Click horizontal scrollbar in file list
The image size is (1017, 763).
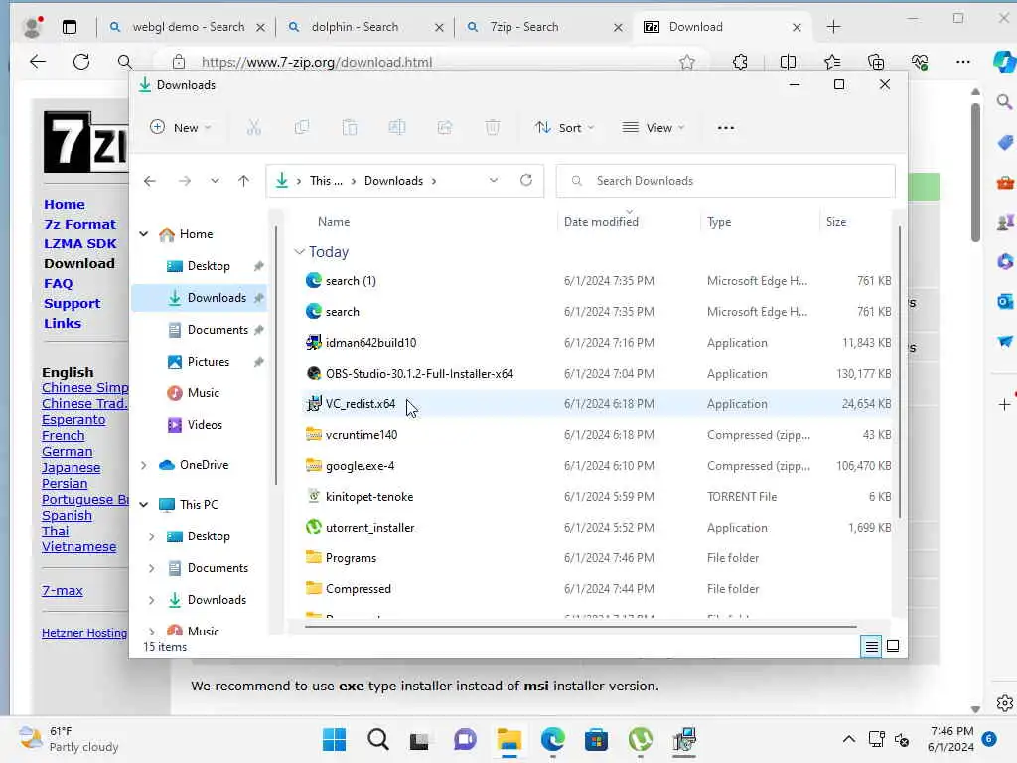580,628
